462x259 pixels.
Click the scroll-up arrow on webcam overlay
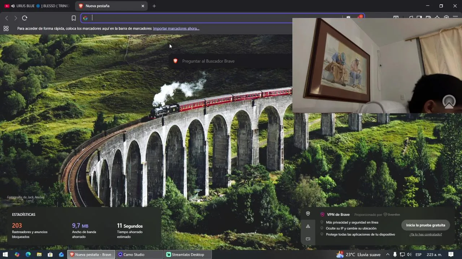pos(449,102)
